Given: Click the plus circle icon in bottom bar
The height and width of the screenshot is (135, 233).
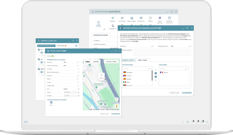Looking at the screenshot, I should coord(207,122).
